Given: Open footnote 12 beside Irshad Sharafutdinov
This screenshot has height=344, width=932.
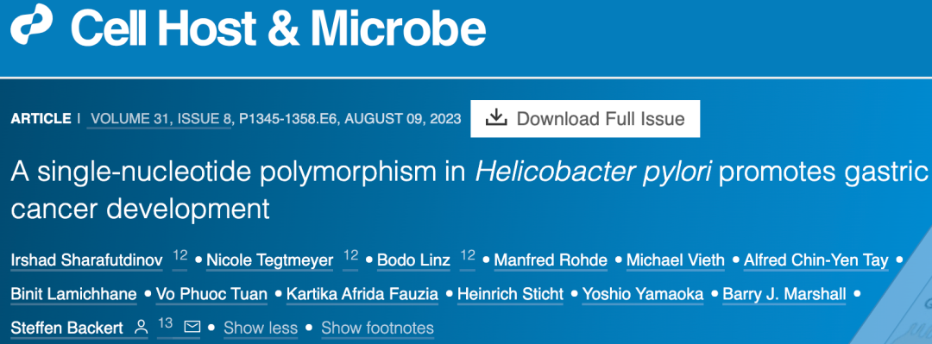Looking at the screenshot, I should pyautogui.click(x=180, y=257).
